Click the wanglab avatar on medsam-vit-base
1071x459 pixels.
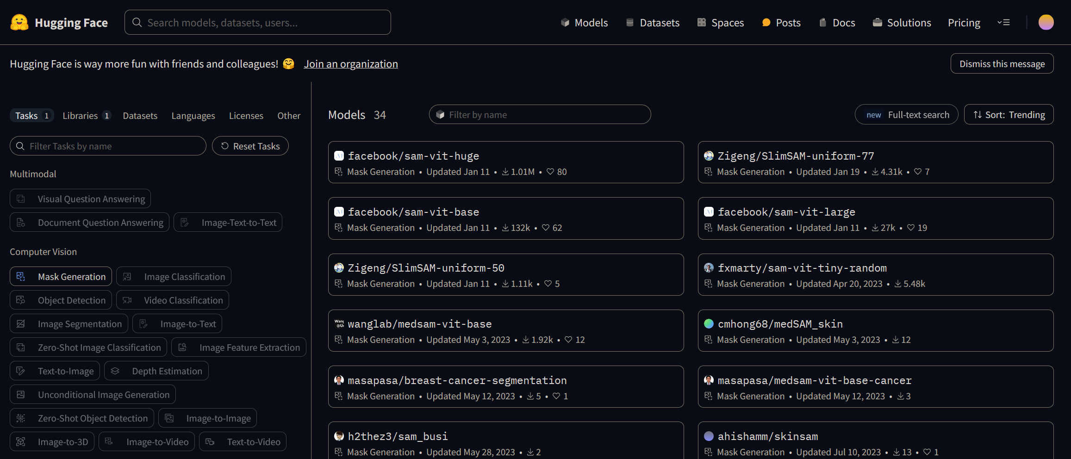click(339, 324)
